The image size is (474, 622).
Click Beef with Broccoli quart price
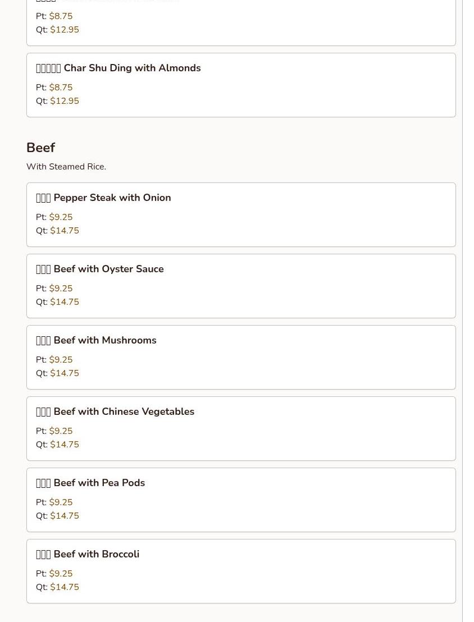tap(65, 587)
